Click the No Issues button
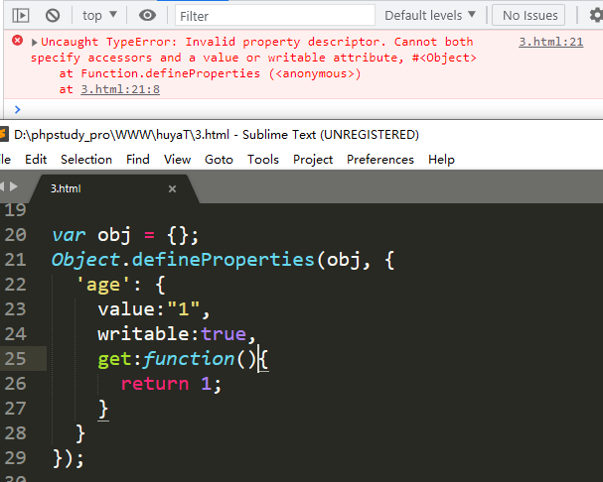This screenshot has height=482, width=603. pyautogui.click(x=528, y=15)
